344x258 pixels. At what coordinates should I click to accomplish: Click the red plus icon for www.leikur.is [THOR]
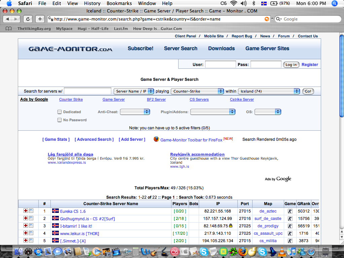click(x=26, y=233)
